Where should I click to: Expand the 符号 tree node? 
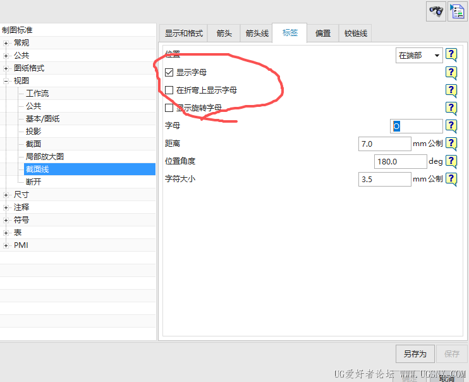[6, 220]
